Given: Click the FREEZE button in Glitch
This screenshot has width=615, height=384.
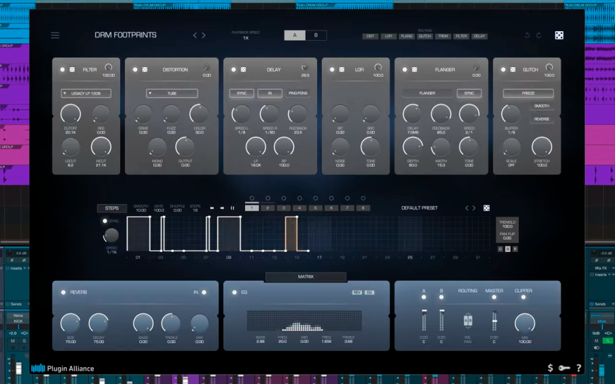Looking at the screenshot, I should [528, 93].
